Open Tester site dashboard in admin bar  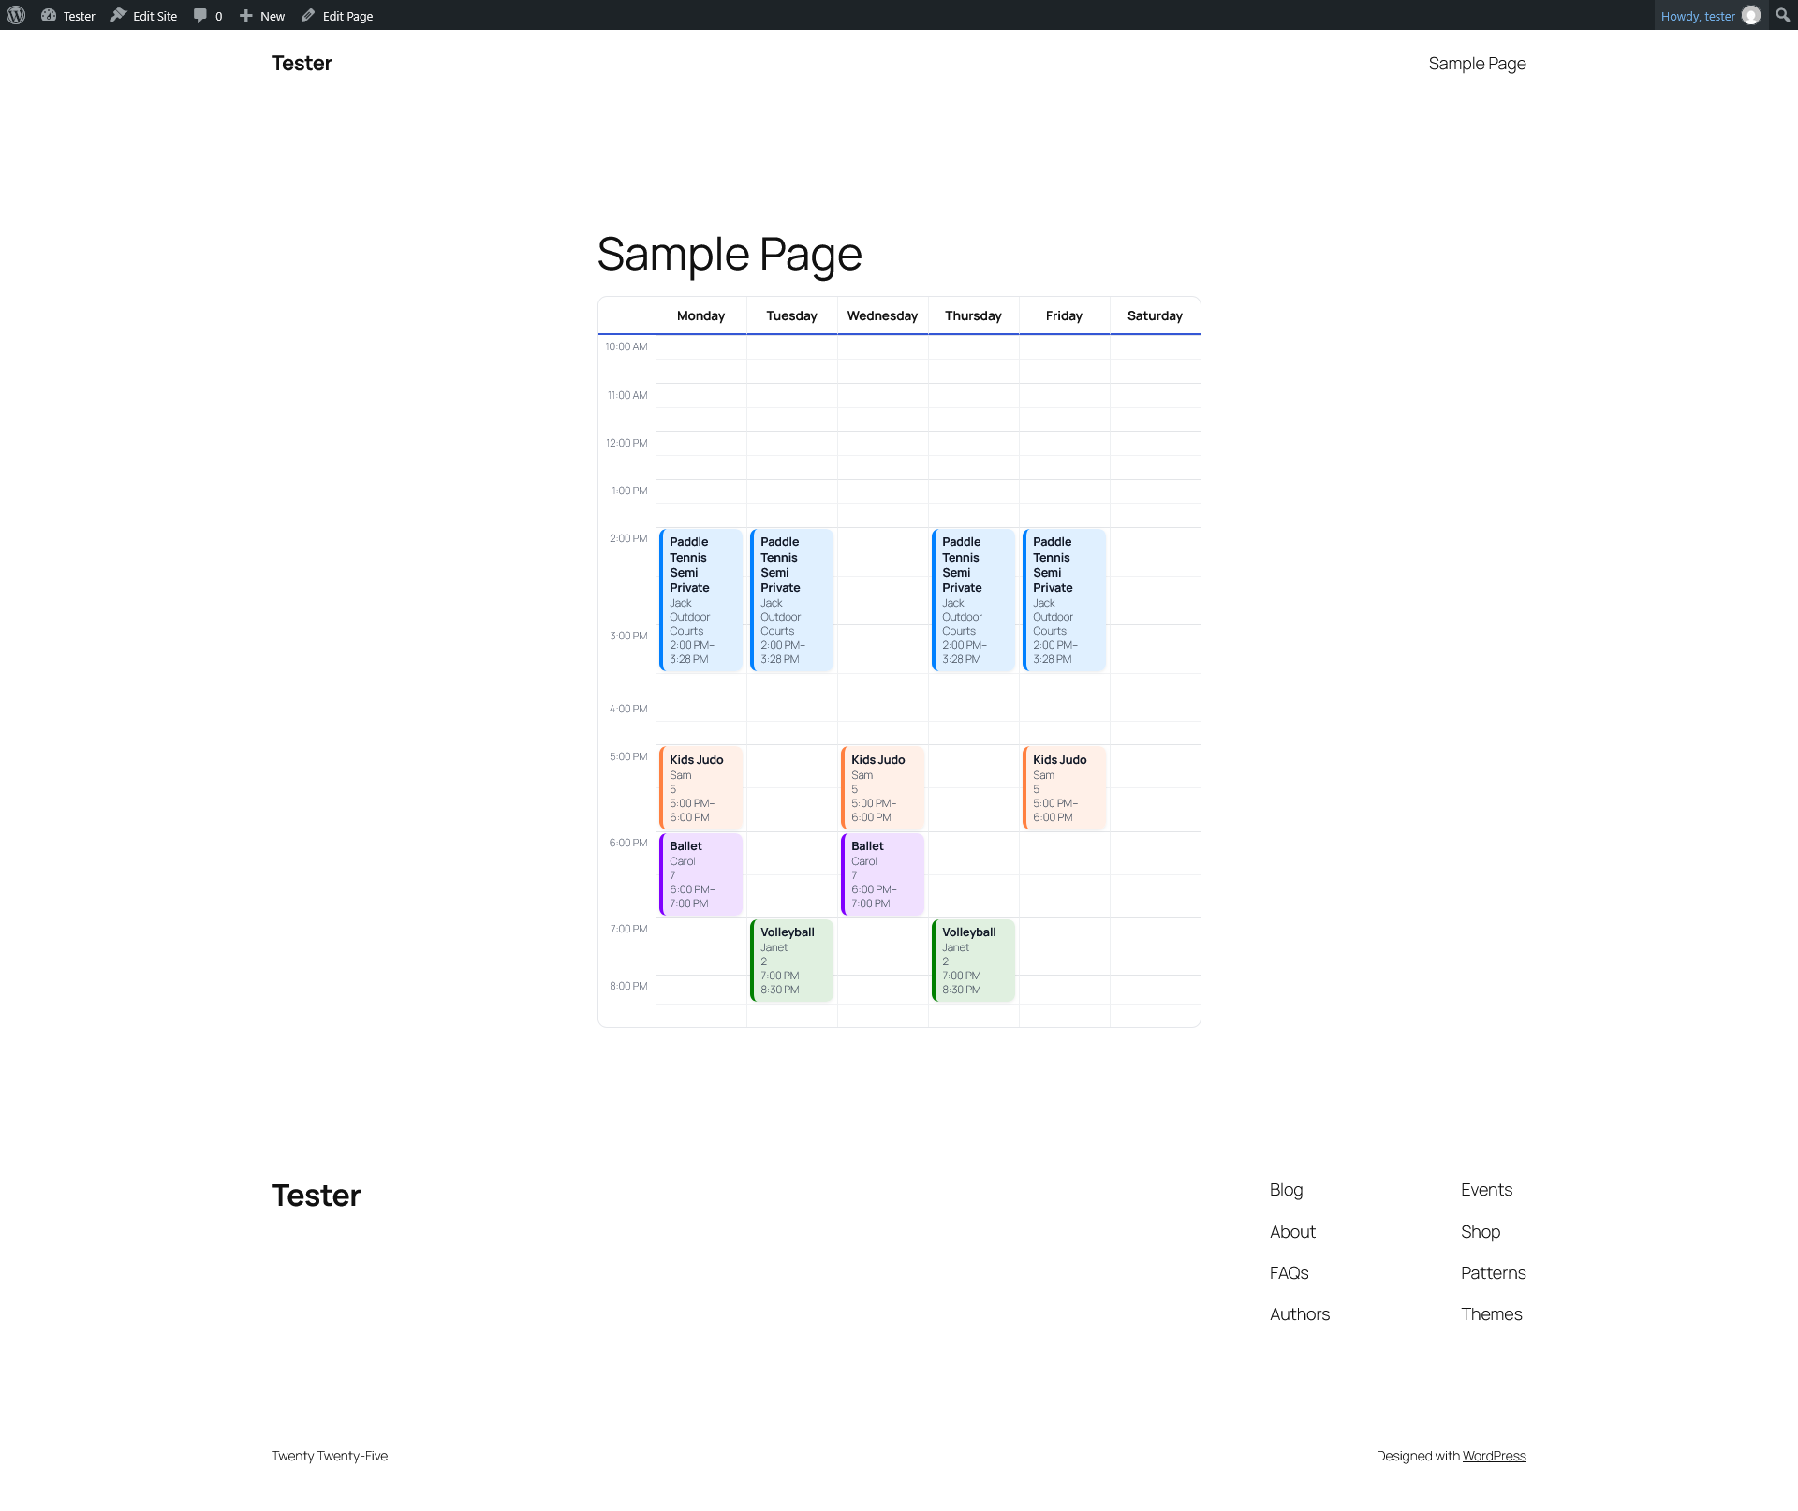click(68, 15)
